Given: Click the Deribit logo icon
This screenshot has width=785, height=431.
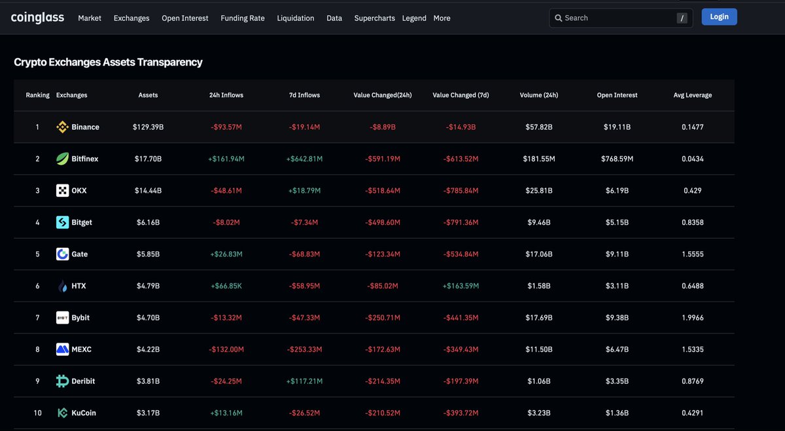Looking at the screenshot, I should pos(62,381).
